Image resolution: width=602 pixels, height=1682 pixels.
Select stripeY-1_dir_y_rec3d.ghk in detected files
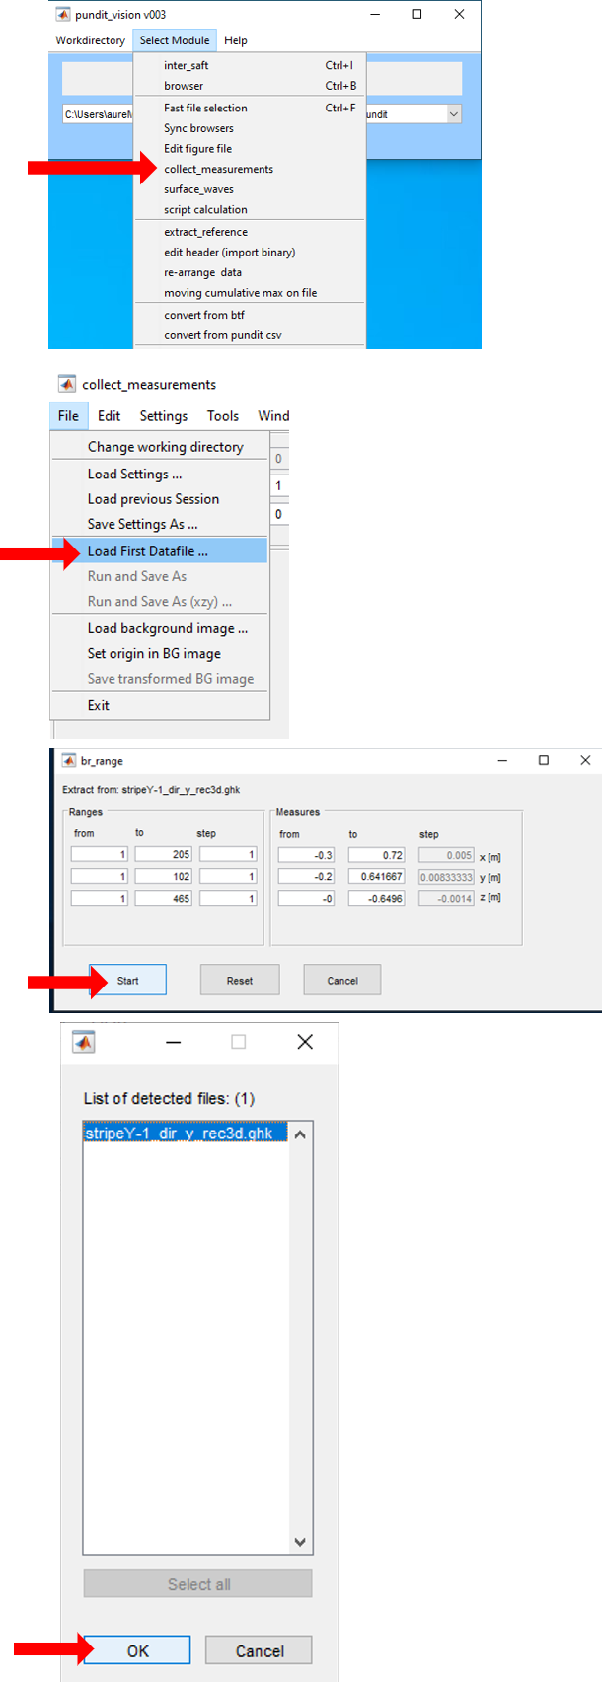pos(186,1134)
